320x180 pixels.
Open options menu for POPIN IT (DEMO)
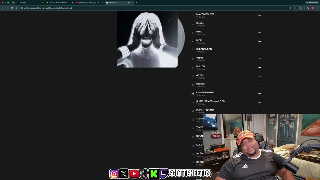point(259,111)
